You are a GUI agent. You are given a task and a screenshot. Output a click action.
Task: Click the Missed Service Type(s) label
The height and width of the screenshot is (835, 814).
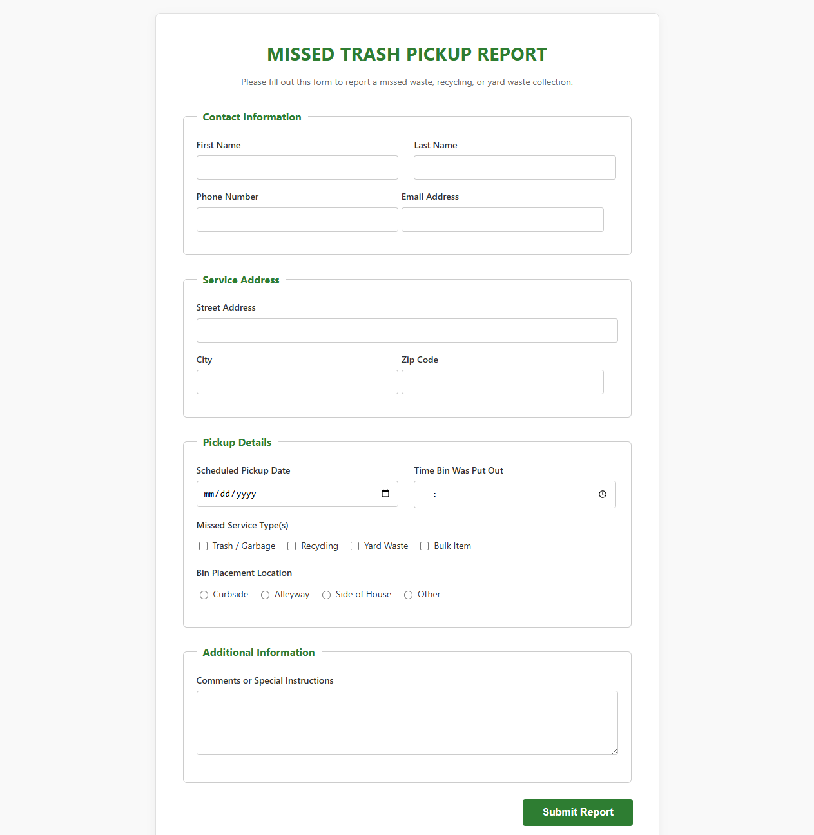click(x=242, y=525)
